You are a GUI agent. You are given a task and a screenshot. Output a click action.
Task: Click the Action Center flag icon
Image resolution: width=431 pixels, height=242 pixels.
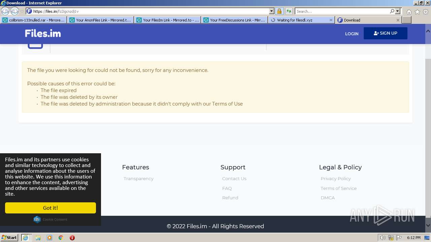[x=399, y=238]
